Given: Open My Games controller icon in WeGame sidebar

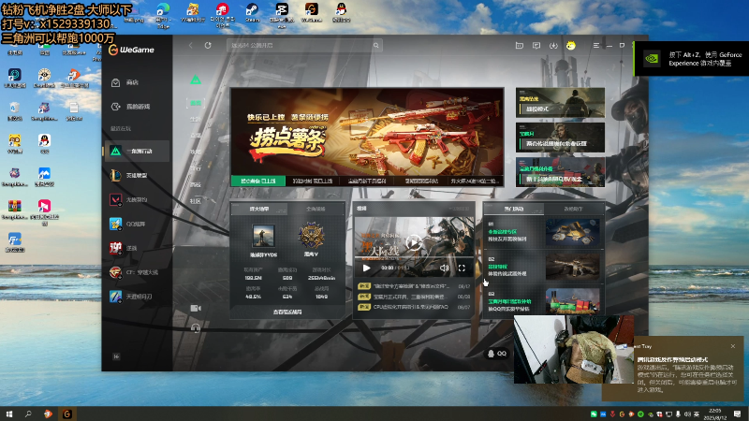Looking at the screenshot, I should click(x=115, y=107).
